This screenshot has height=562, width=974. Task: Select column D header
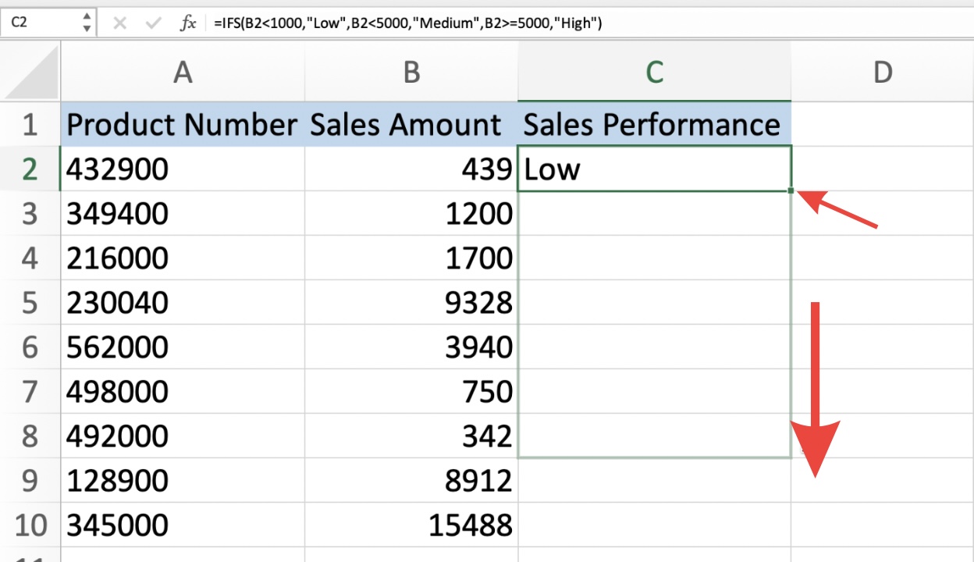pyautogui.click(x=882, y=72)
